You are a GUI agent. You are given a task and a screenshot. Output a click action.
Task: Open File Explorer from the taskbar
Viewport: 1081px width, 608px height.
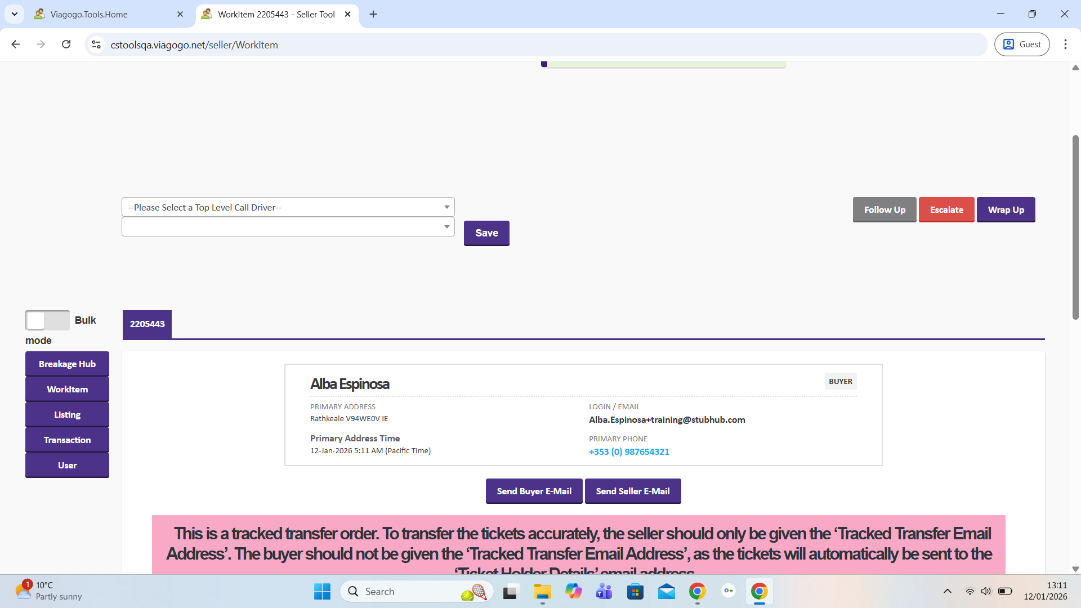(542, 591)
